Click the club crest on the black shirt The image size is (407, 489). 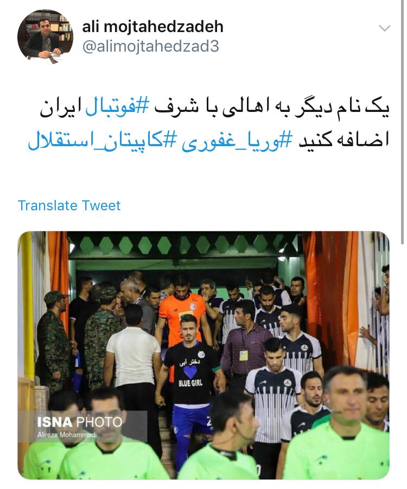(201, 354)
